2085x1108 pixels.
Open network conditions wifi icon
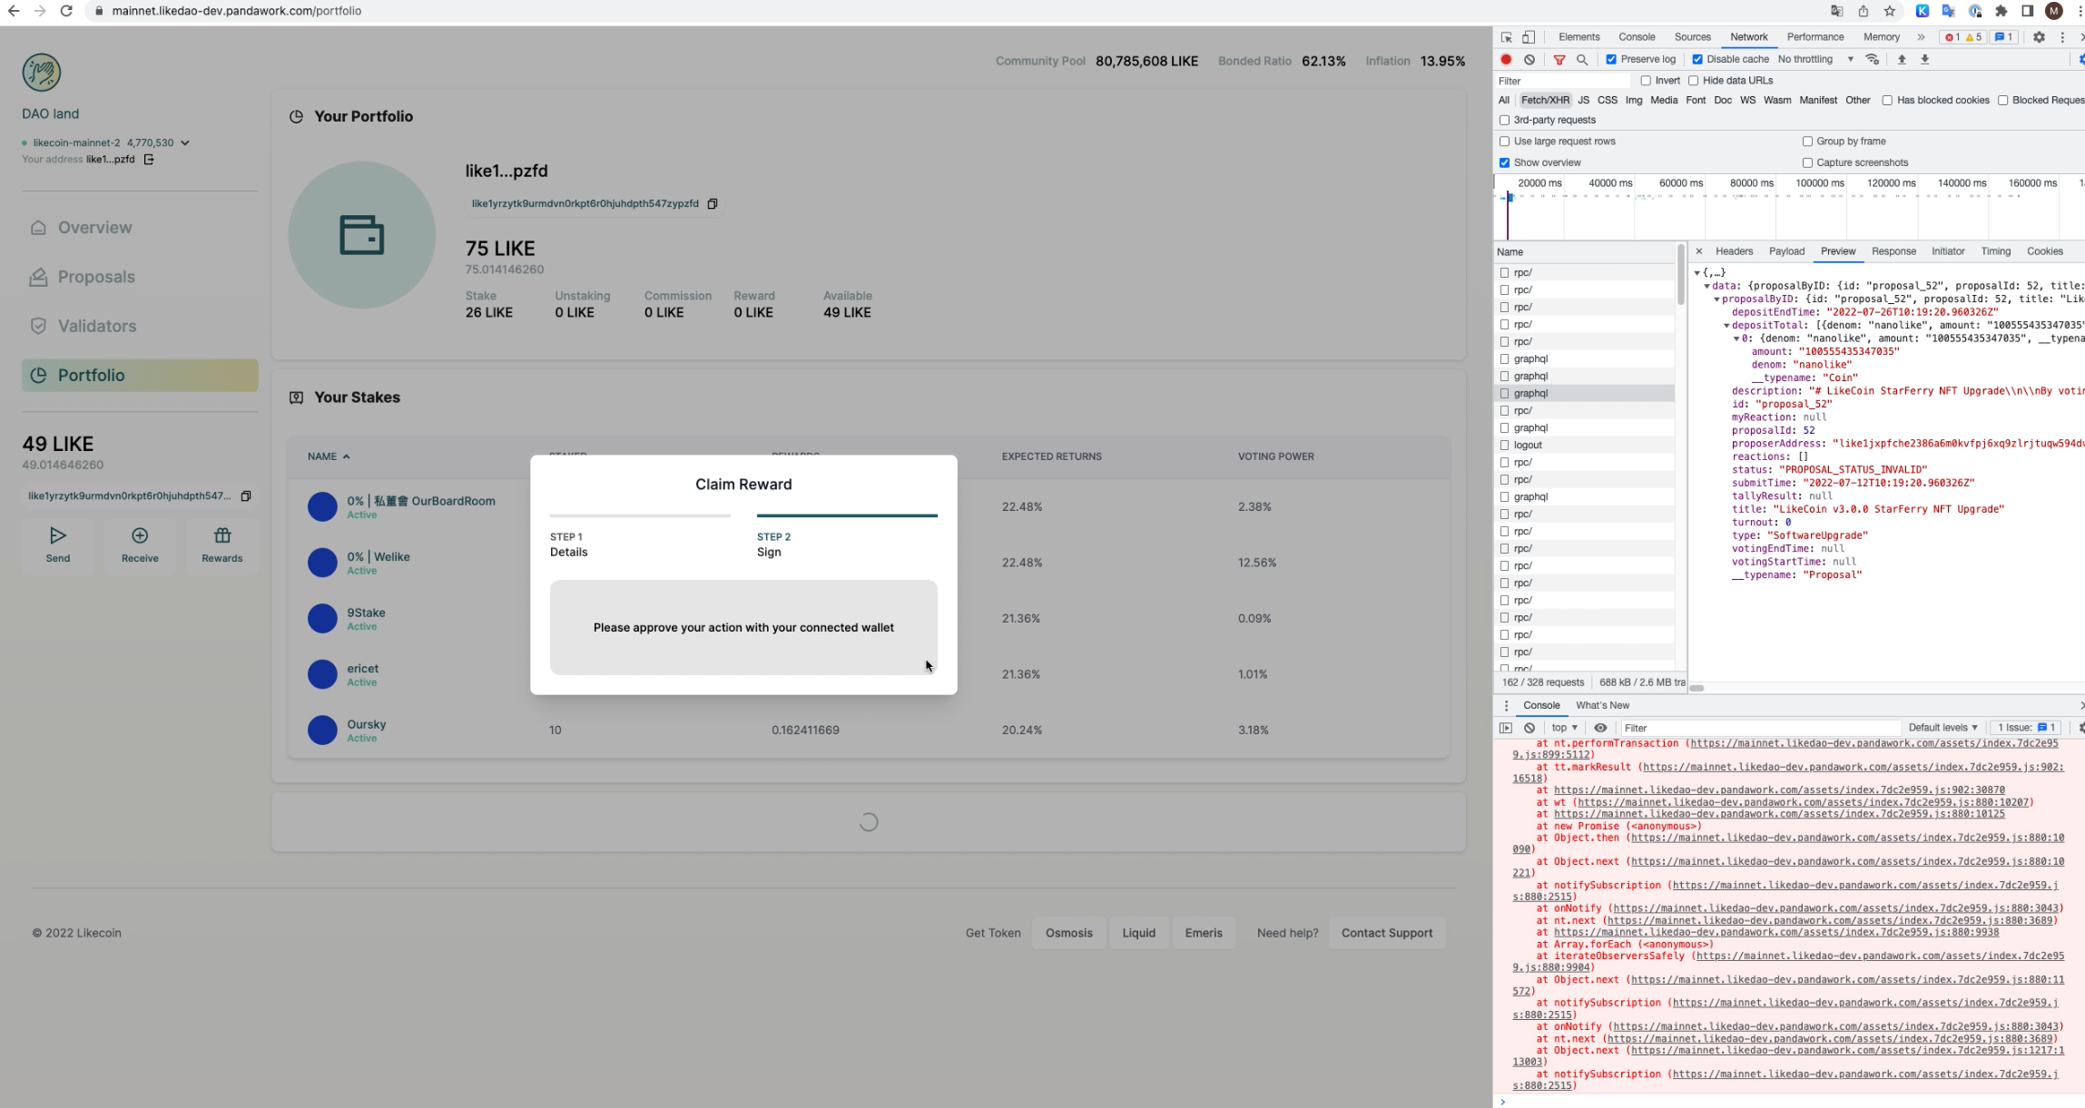click(x=1872, y=59)
